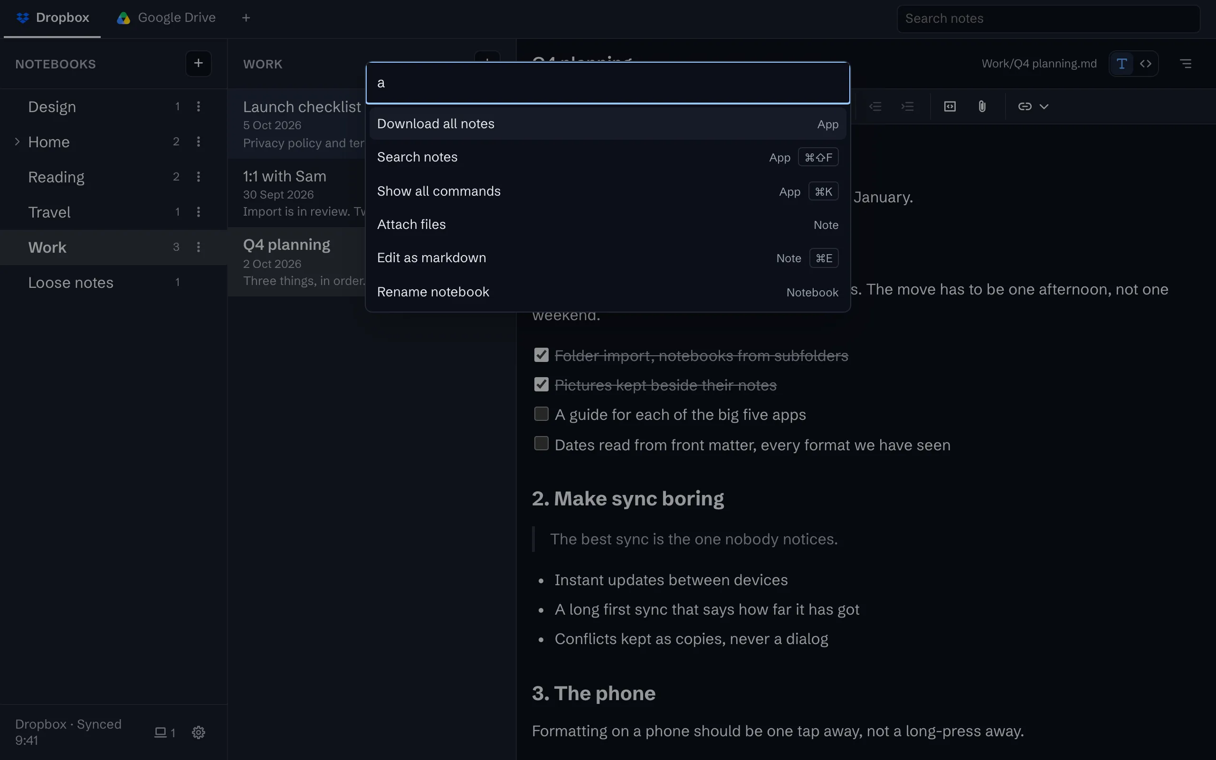Click the Dropbox Synced status text

coord(68,732)
